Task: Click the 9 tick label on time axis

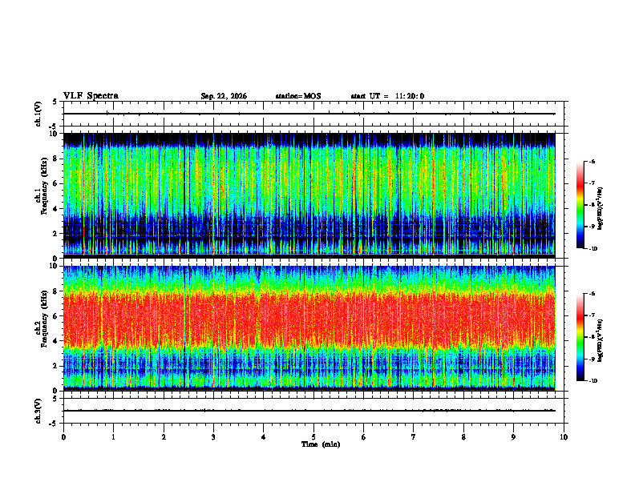Action: pos(513,437)
